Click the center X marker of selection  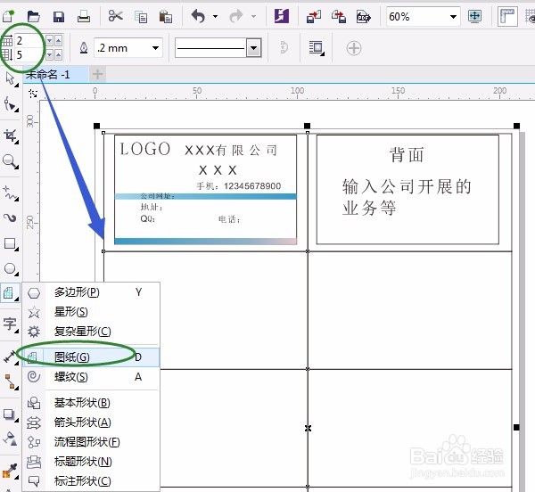point(308,428)
